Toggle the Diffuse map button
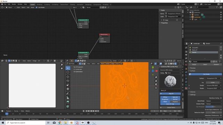Viewport: 223px width, 125px height. click(x=165, y=97)
